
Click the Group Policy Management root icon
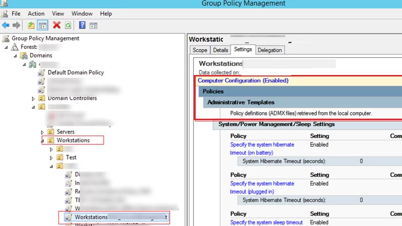(6, 38)
